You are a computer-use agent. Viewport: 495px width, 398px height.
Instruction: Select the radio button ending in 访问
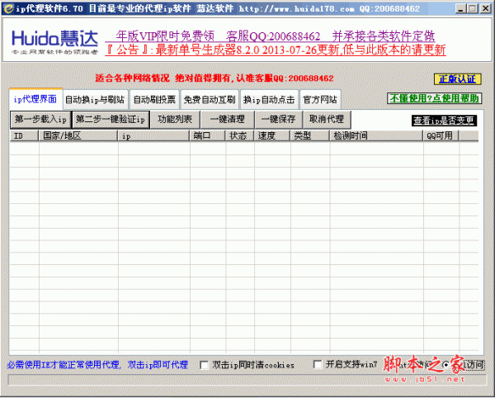[x=445, y=364]
